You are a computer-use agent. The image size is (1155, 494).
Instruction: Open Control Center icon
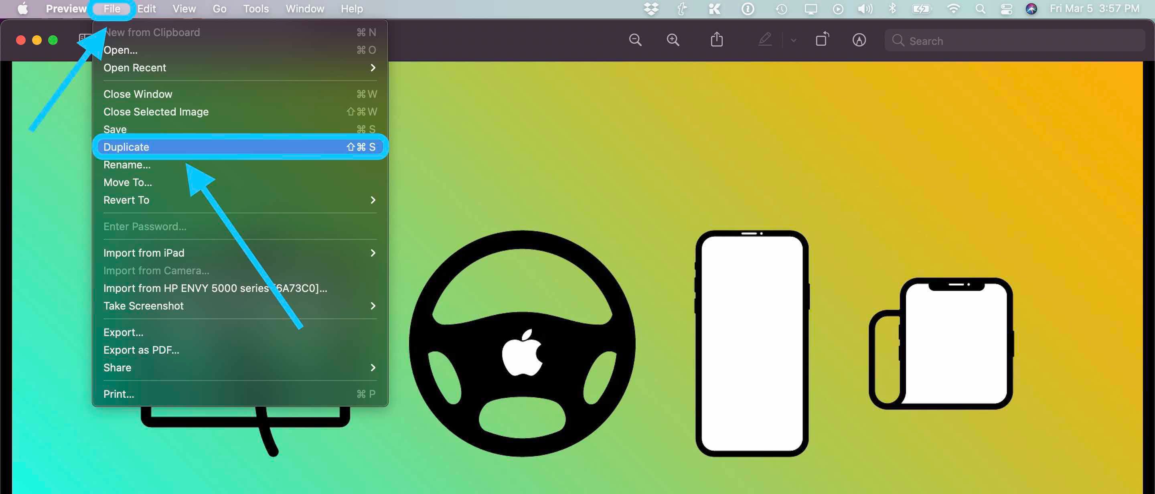coord(1006,8)
